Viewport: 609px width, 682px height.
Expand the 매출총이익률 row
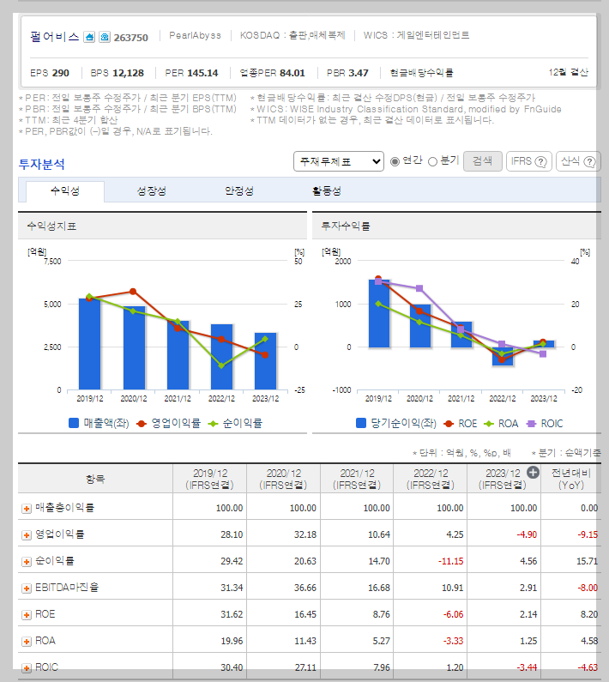(x=27, y=508)
